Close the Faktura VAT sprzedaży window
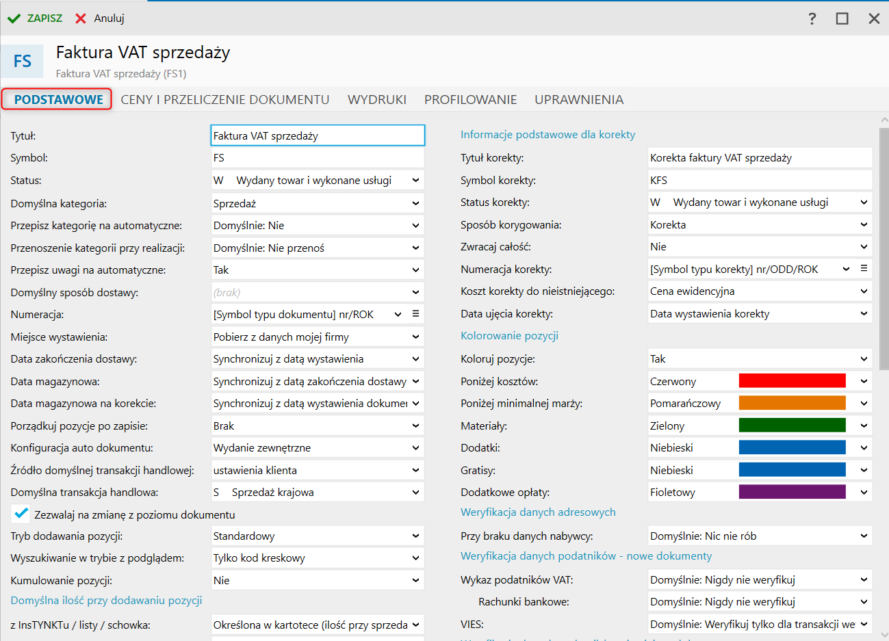889x641 pixels. click(874, 18)
